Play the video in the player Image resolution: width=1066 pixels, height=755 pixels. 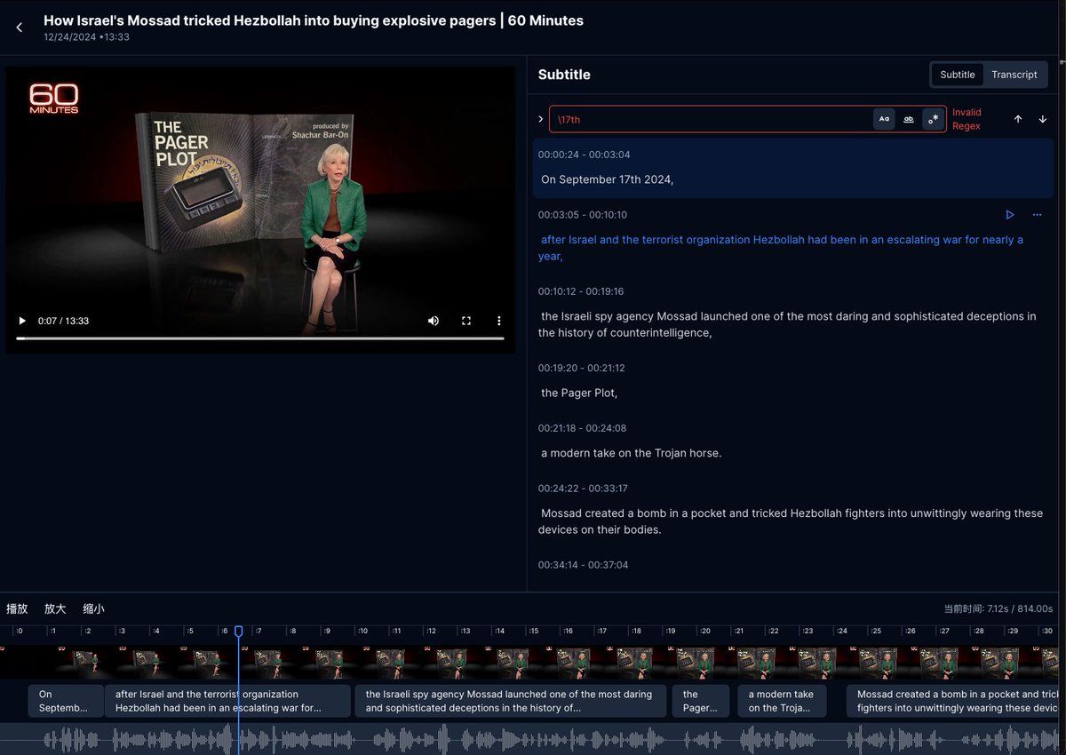coord(22,321)
